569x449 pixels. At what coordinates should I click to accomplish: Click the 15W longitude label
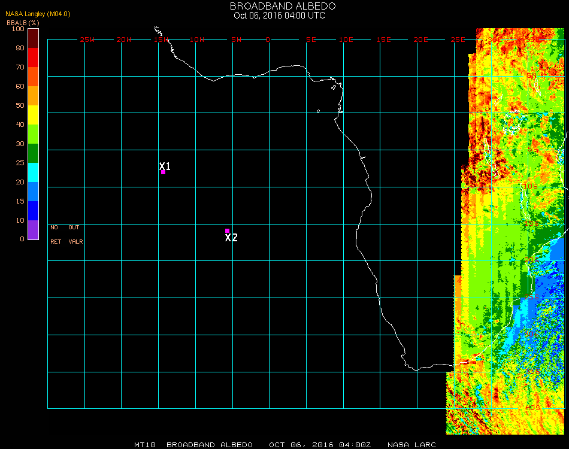coord(161,40)
